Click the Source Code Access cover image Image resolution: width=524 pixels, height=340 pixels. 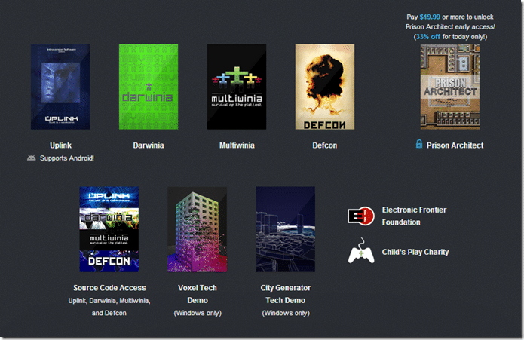[109, 229]
